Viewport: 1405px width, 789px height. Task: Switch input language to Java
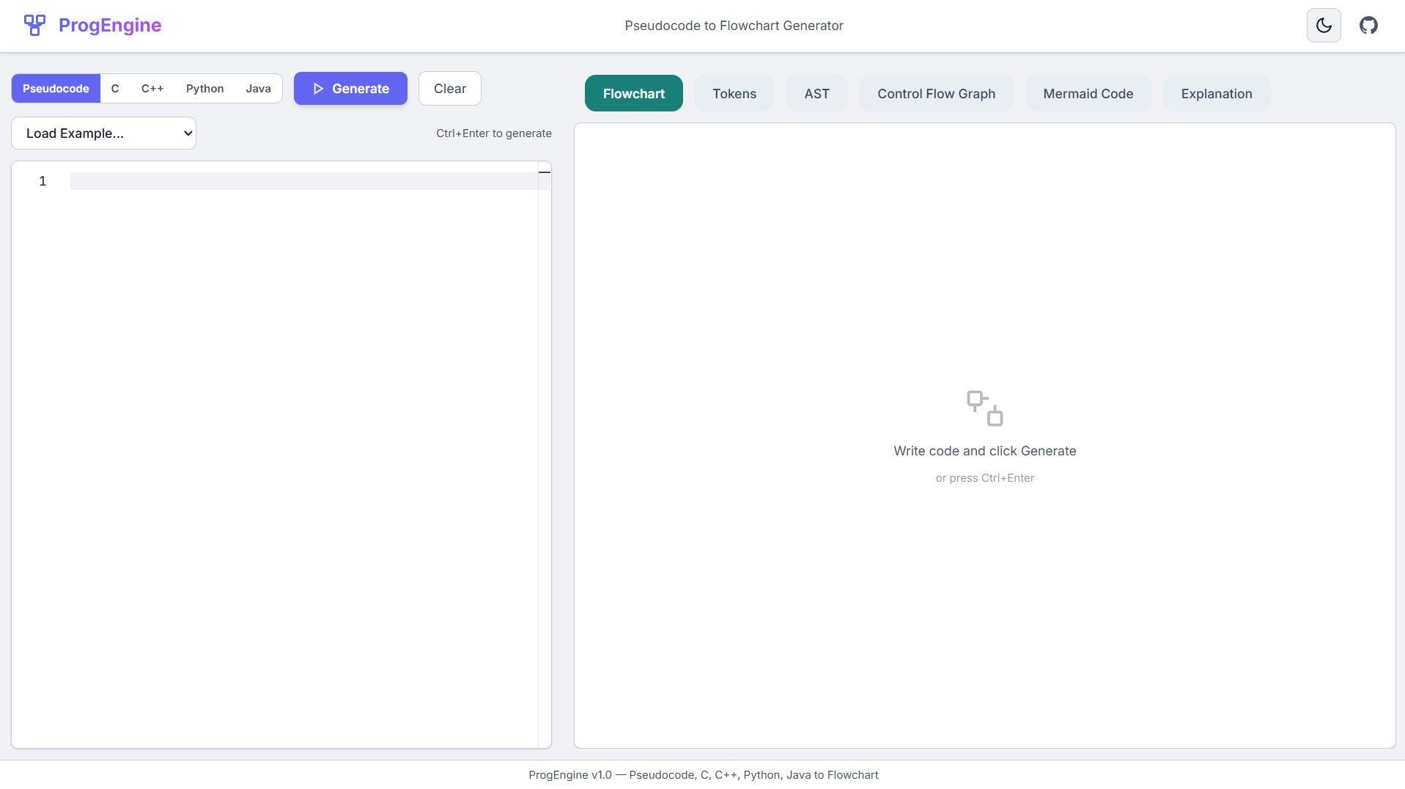point(258,89)
